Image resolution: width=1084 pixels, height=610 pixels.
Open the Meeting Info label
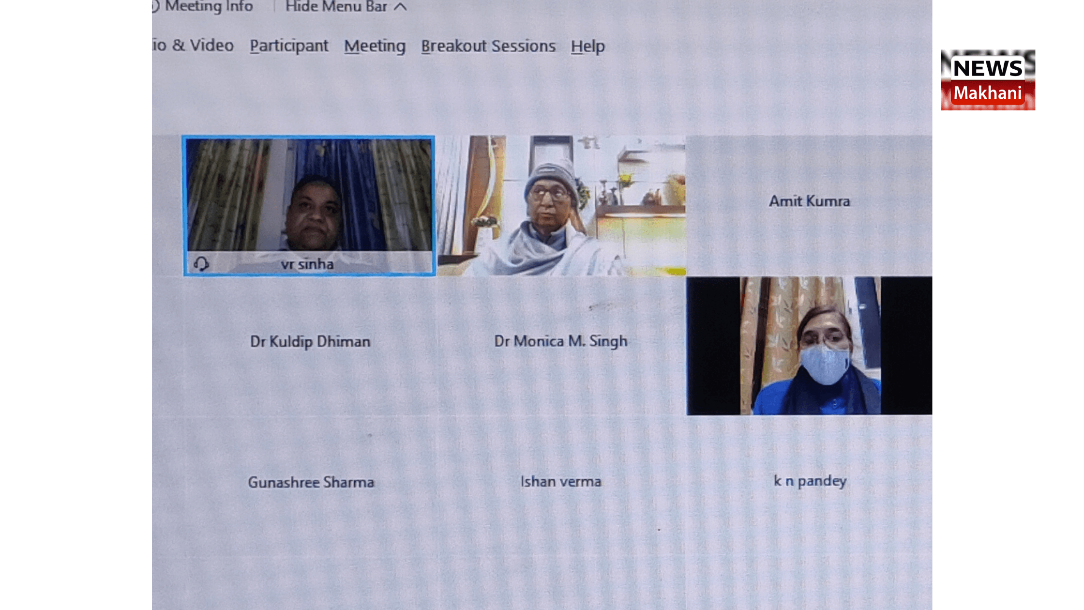209,6
